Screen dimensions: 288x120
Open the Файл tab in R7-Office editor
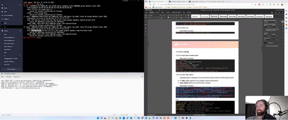pos(147,12)
